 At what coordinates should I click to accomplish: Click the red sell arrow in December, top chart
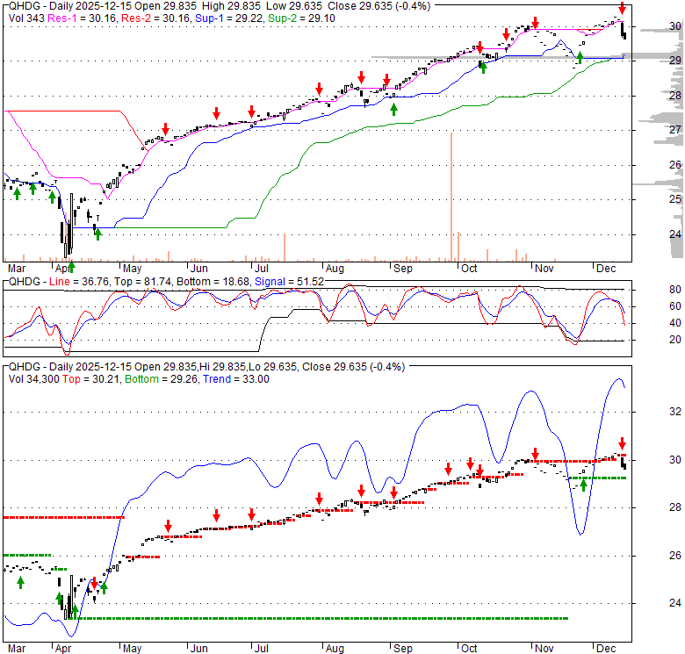(622, 11)
